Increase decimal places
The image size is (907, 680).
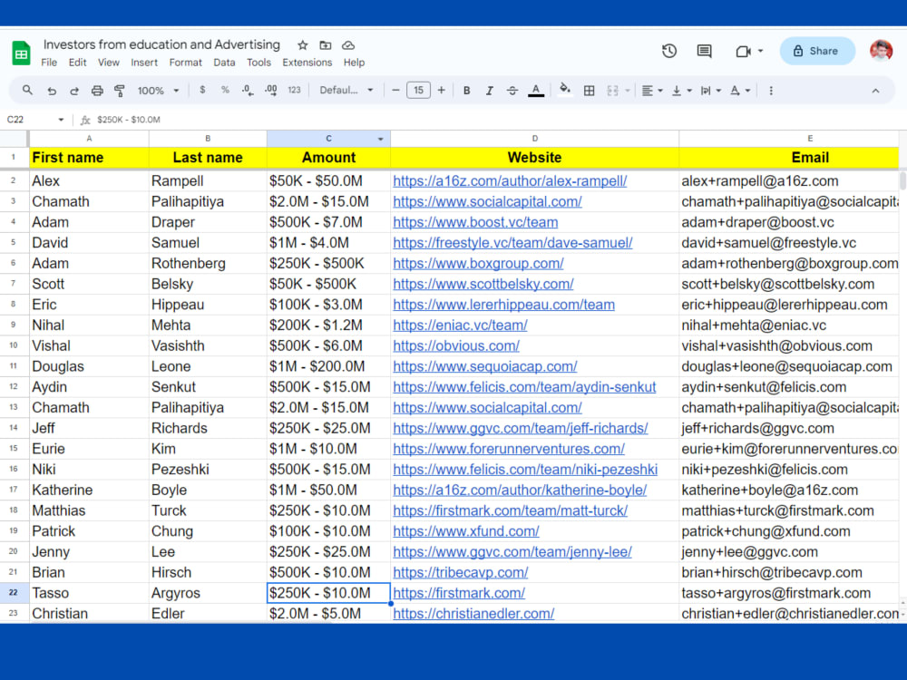coord(270,90)
